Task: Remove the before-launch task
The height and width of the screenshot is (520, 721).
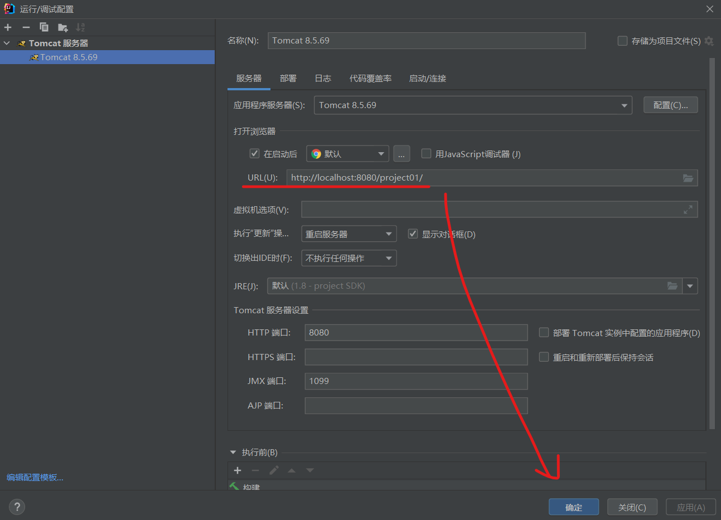Action: pos(255,470)
